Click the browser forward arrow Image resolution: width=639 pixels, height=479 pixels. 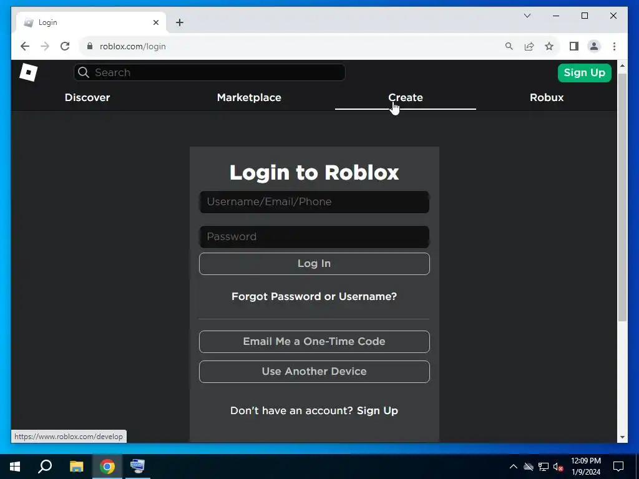pos(45,46)
